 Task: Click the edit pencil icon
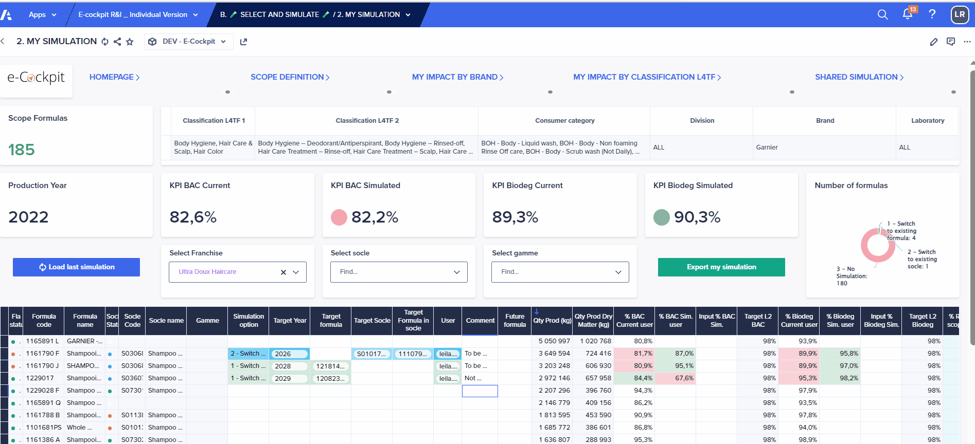click(934, 42)
